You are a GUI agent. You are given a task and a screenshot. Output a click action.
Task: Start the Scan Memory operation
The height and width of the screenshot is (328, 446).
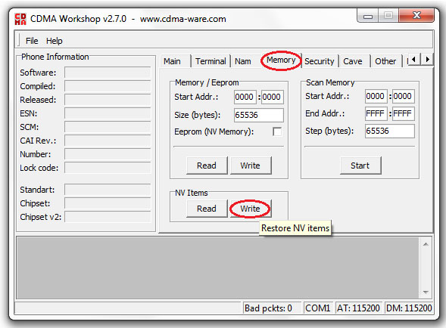point(360,166)
